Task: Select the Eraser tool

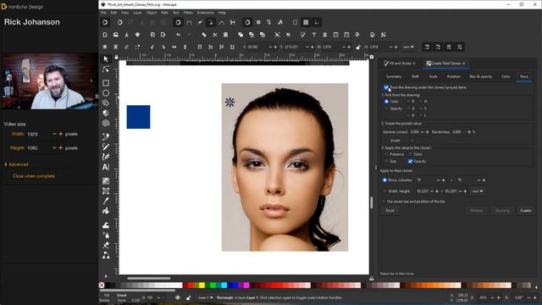Action: pos(106,245)
